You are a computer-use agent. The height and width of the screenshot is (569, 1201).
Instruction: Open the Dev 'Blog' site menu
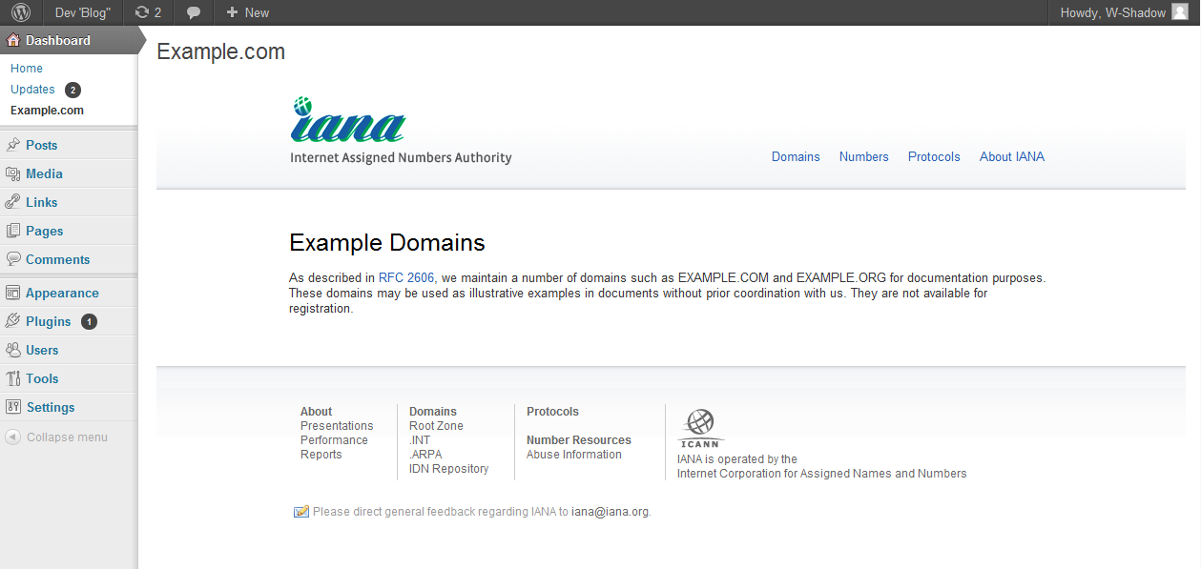(x=82, y=12)
